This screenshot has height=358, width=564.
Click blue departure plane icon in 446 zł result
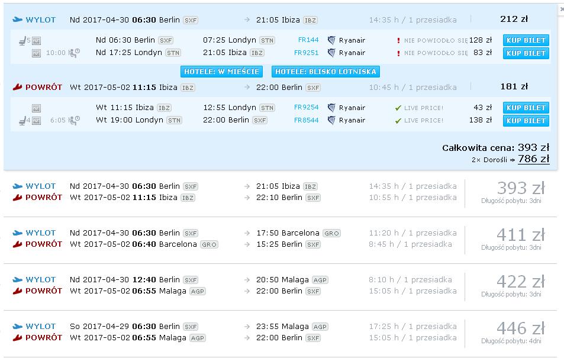pos(17,326)
